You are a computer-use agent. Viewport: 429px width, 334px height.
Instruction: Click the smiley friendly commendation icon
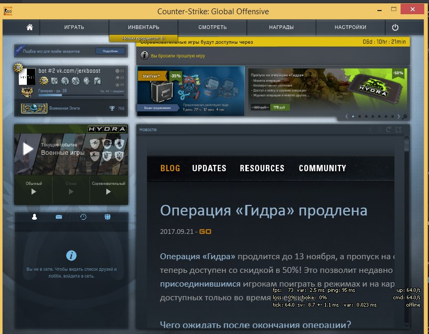pyautogui.click(x=117, y=71)
